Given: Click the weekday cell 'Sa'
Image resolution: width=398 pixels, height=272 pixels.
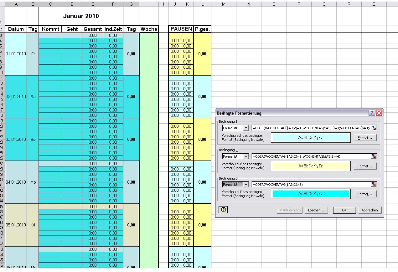Looking at the screenshot, I should 33,96.
